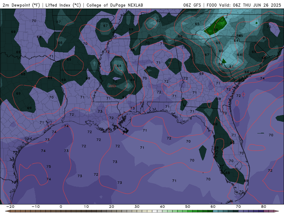Click the left arrow cap of the colorbar
This screenshot has width=284, height=213.
[7, 211]
